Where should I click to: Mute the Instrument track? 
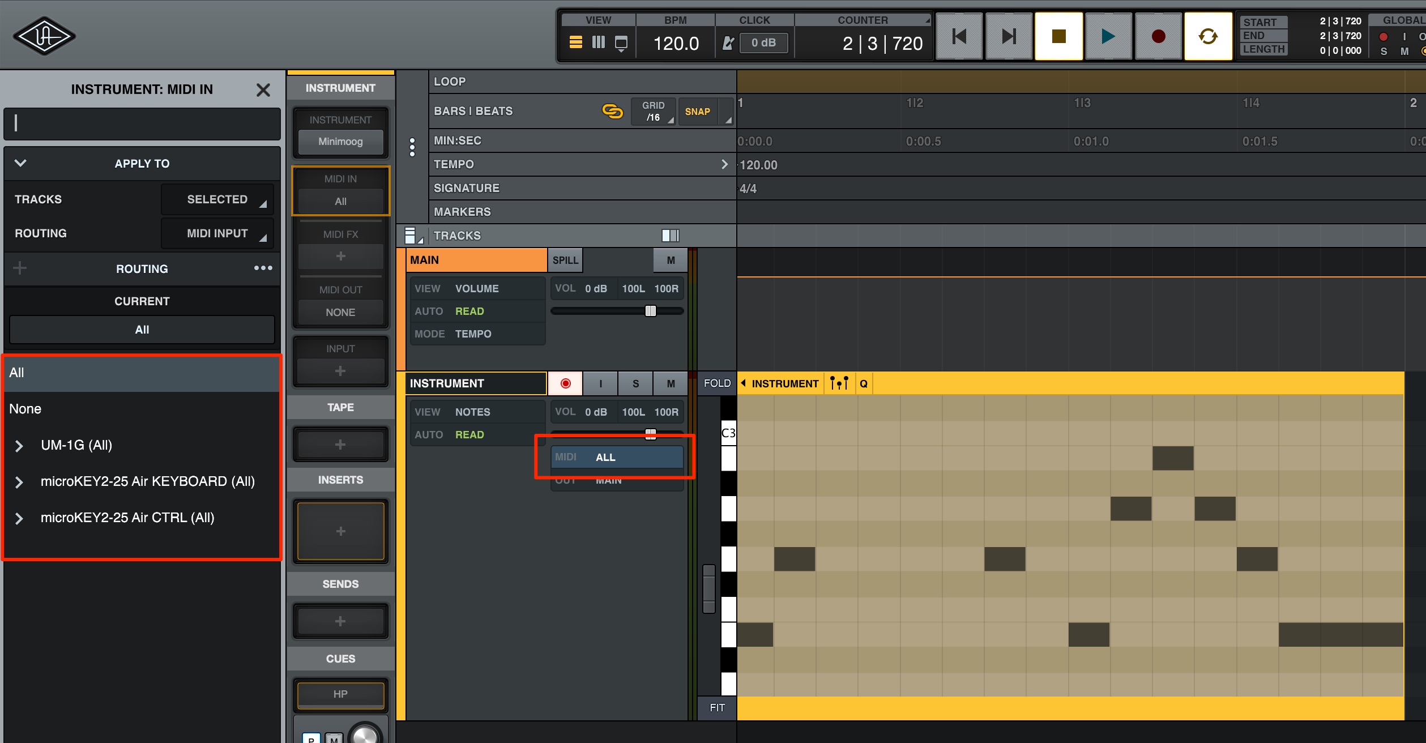[671, 383]
